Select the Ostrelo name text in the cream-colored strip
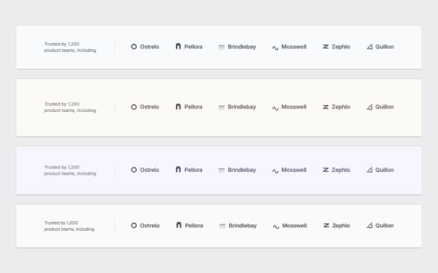Screen dimensions: 438x273 tap(149, 106)
